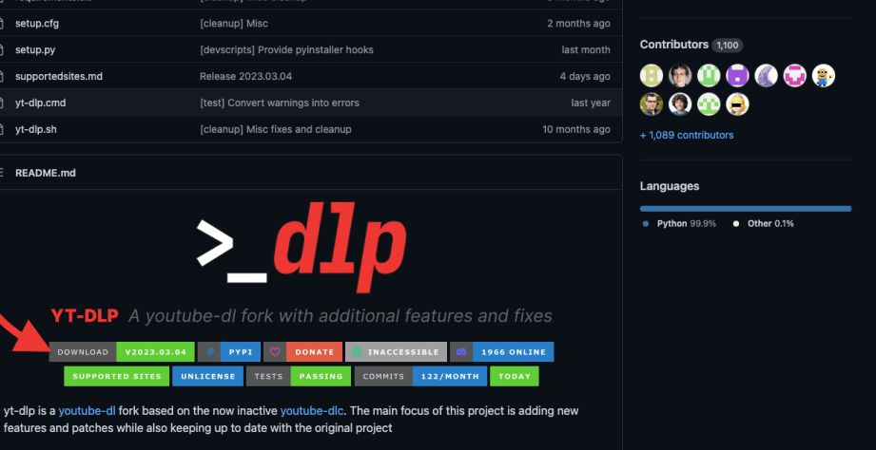Screen dimensions: 876x450
Task: Click the Python language bar
Action: (745, 208)
